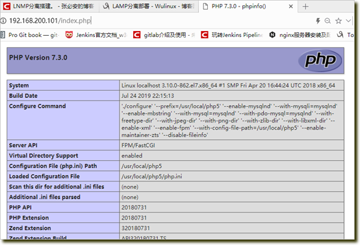360x245 pixels.
Task: Open the nginx服务器安装 bookmark
Action: (300, 35)
